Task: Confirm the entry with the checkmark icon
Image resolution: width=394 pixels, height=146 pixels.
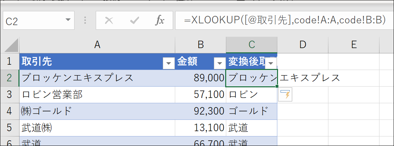Action: point(135,21)
